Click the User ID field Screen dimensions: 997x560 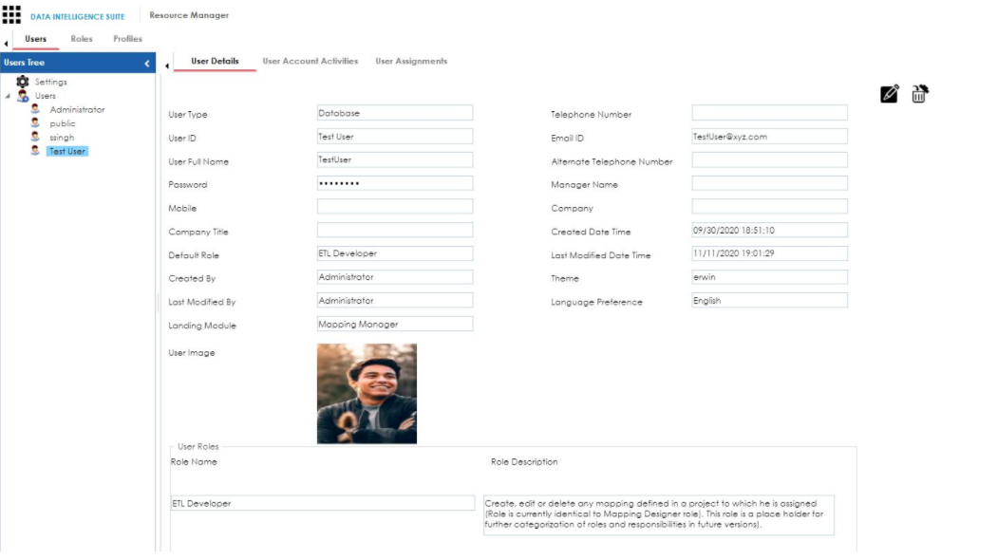pyautogui.click(x=395, y=137)
